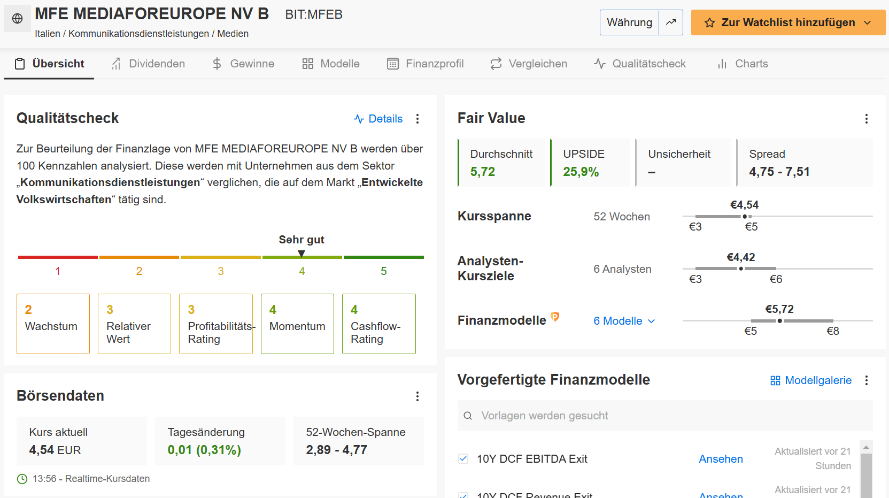889x498 pixels.
Task: Click the Pro badge icon next to Finanzmodelle
Action: pos(555,317)
